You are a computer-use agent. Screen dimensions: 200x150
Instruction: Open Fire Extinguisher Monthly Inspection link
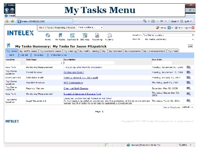pyautogui.click(x=83, y=67)
